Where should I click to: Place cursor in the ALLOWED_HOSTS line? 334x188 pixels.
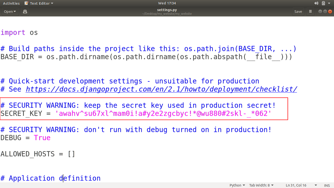[x=38, y=154]
